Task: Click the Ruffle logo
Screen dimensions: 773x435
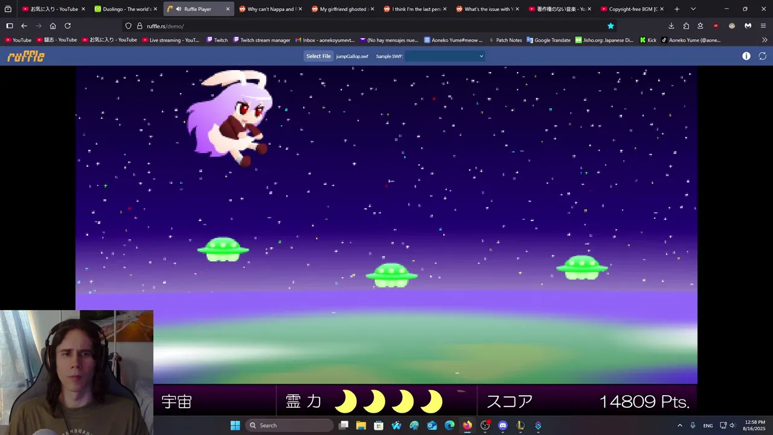Action: [x=26, y=56]
